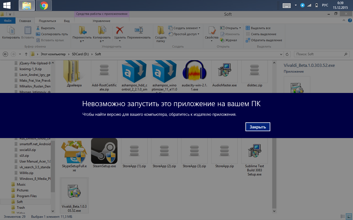Click the Переименовать icon in ribbon
Screen dimensions: 353x220
pos(139,30)
